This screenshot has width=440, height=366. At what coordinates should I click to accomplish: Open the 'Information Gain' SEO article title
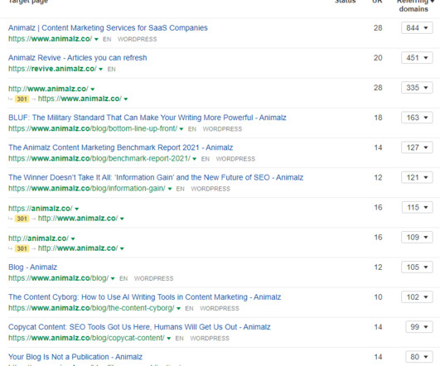pyautogui.click(x=156, y=177)
